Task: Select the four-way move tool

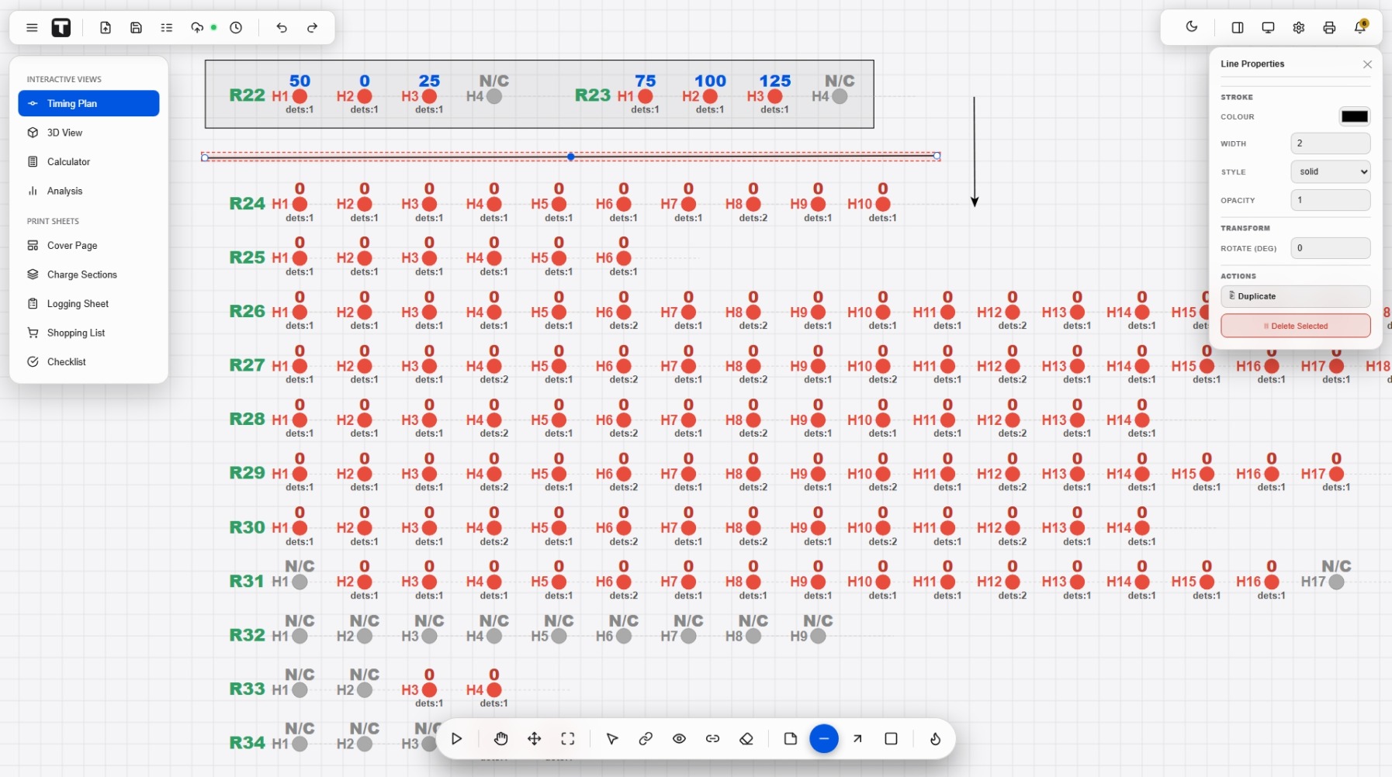Action: click(535, 739)
